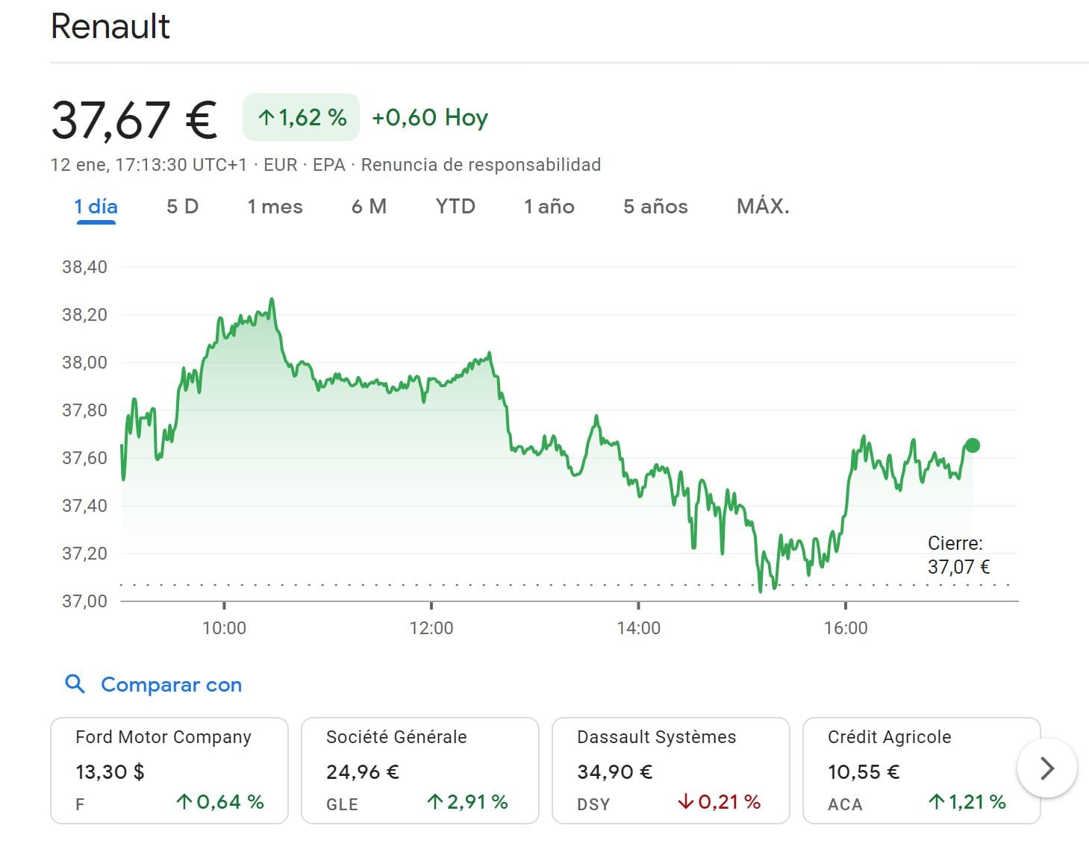Click the magnifier icon beside Comparar con
The height and width of the screenshot is (855, 1089).
[75, 683]
